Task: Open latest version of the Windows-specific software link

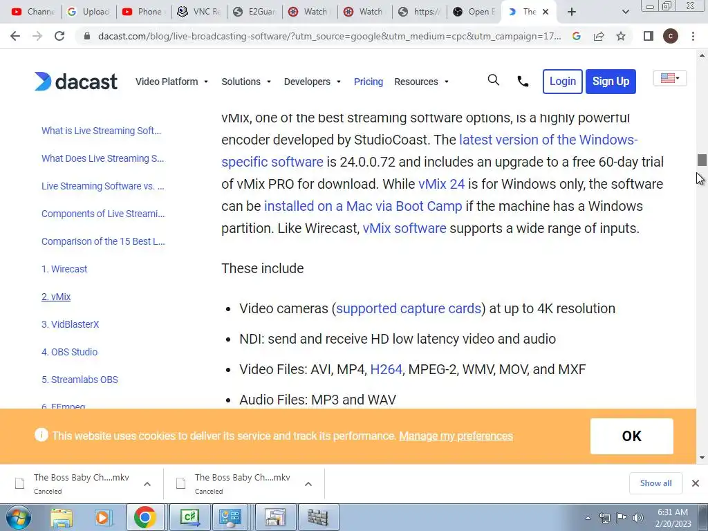Action: pos(548,140)
